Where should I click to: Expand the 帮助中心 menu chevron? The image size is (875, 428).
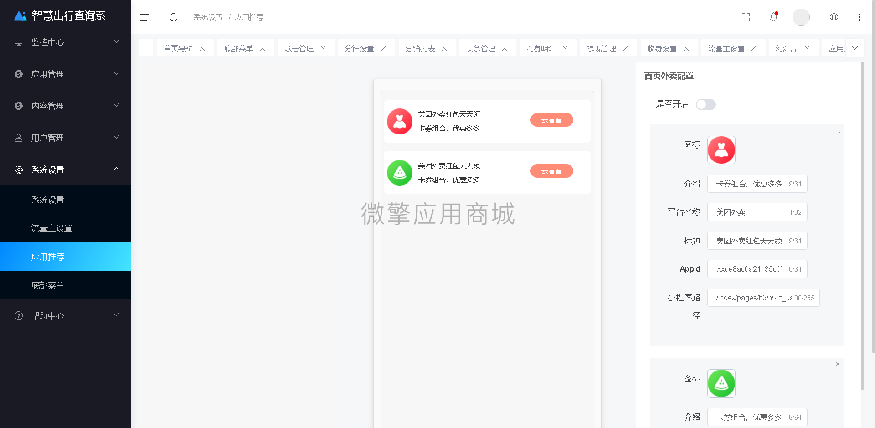click(x=116, y=315)
